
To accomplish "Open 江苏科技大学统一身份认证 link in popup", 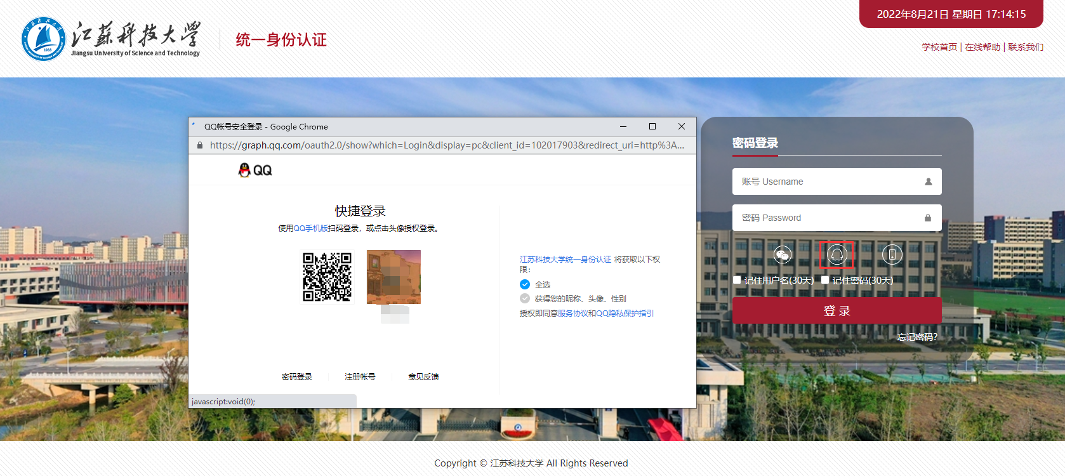I will (566, 260).
